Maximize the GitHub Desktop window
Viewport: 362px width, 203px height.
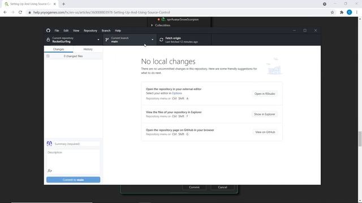pyautogui.click(x=305, y=30)
